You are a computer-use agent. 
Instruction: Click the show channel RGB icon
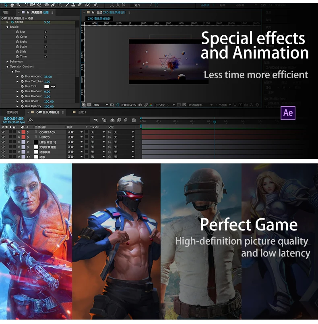(x=151, y=105)
